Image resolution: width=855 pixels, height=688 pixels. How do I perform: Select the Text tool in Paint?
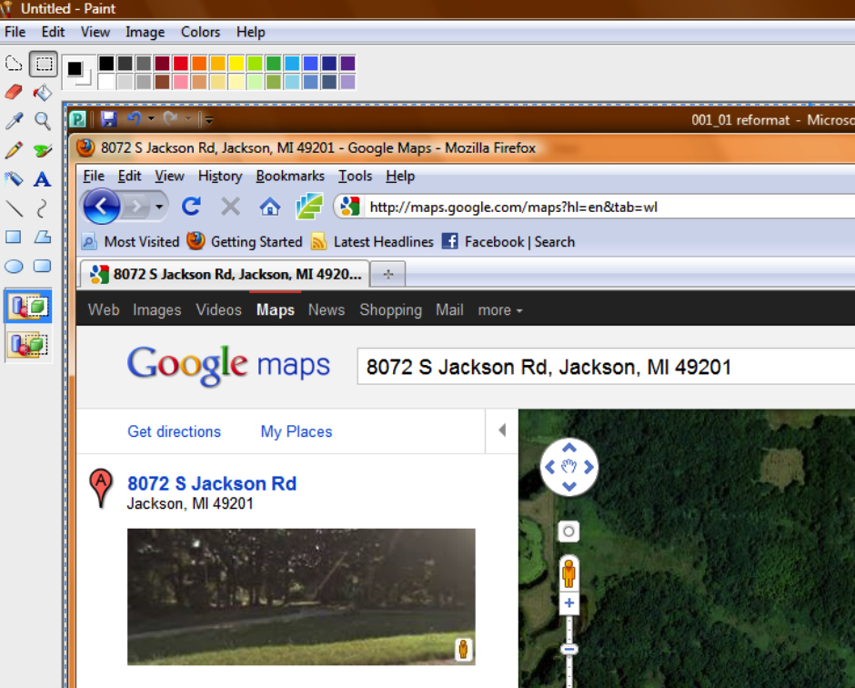41,179
